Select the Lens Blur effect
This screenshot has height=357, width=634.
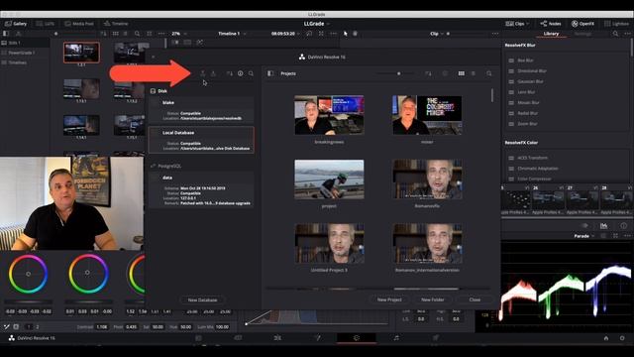pos(526,92)
